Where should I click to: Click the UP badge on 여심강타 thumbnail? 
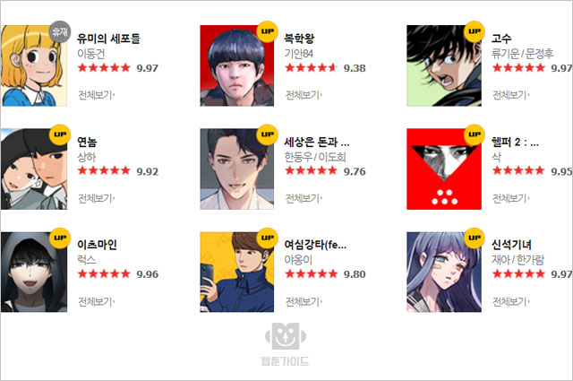pos(267,238)
